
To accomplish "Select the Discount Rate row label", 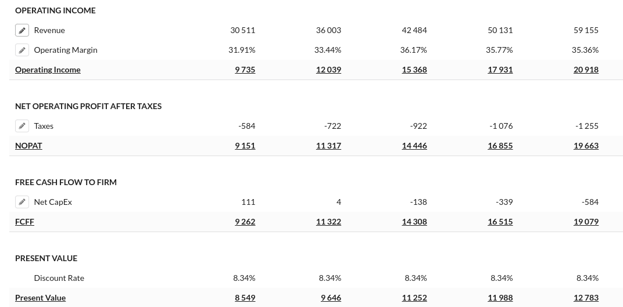I will (x=59, y=278).
